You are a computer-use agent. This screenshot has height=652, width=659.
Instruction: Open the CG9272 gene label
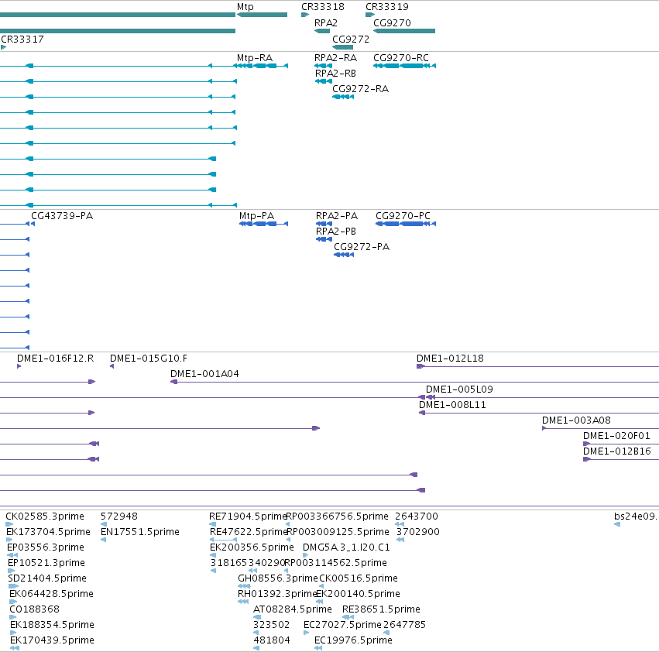click(351, 39)
